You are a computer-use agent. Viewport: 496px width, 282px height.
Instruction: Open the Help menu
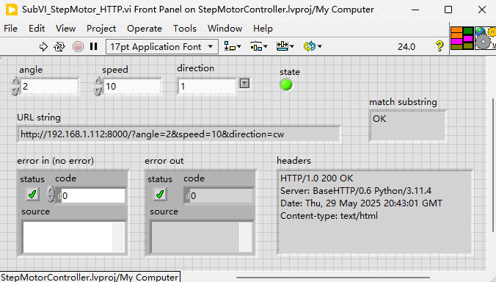263,29
